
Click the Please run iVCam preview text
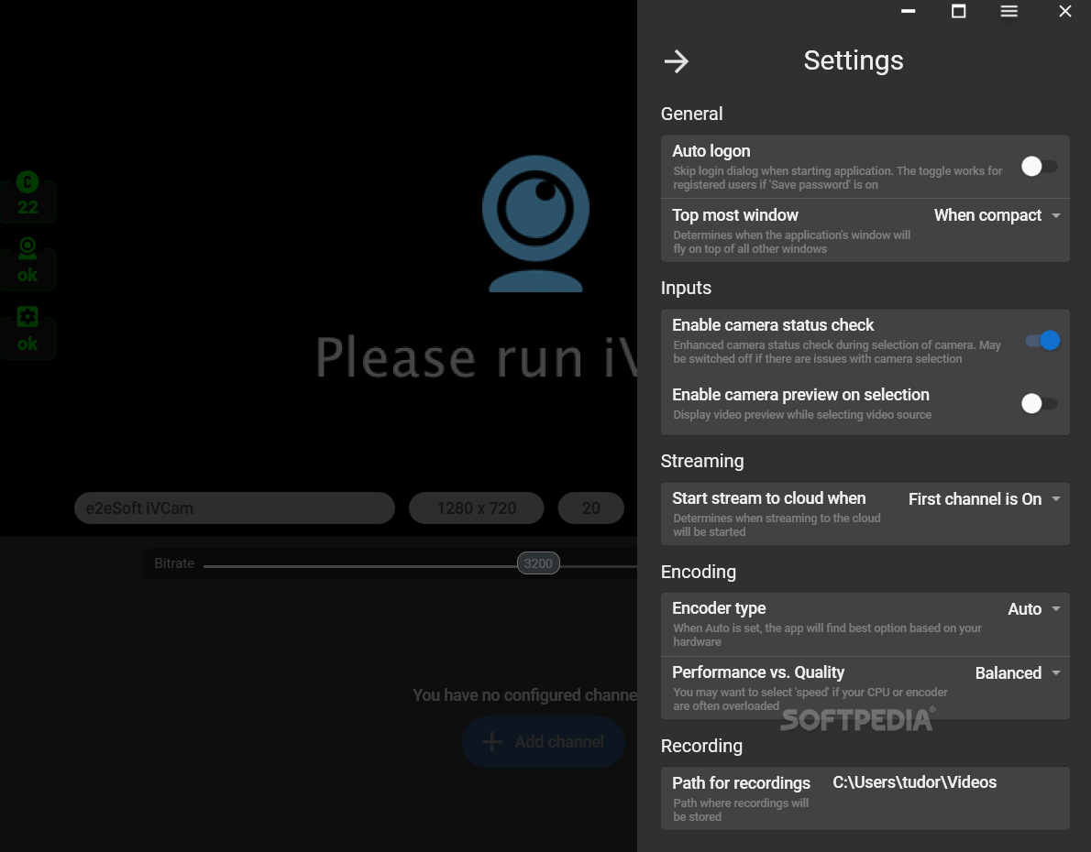click(x=477, y=357)
